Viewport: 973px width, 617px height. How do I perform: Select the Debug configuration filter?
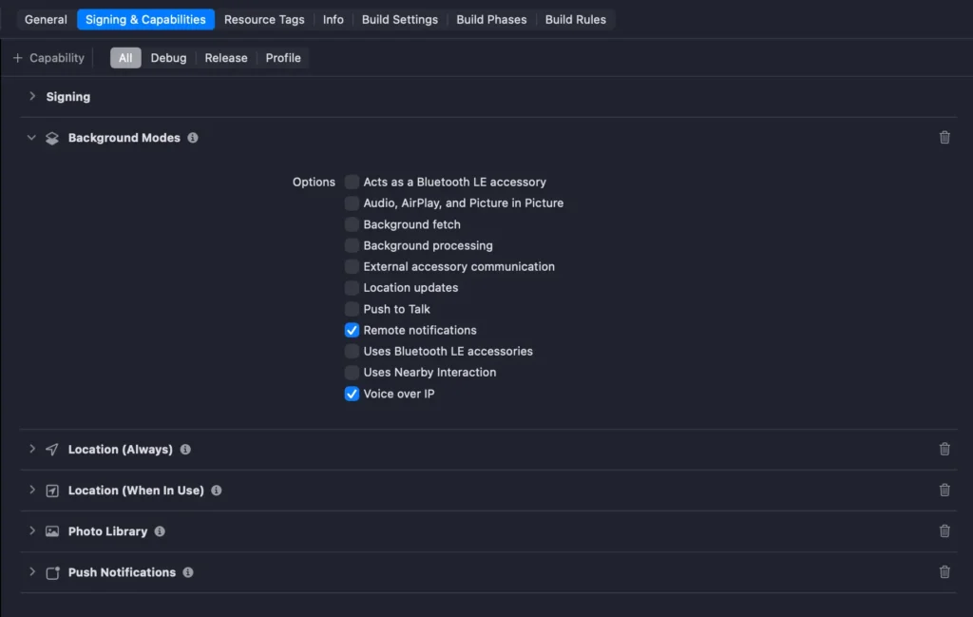(x=168, y=58)
